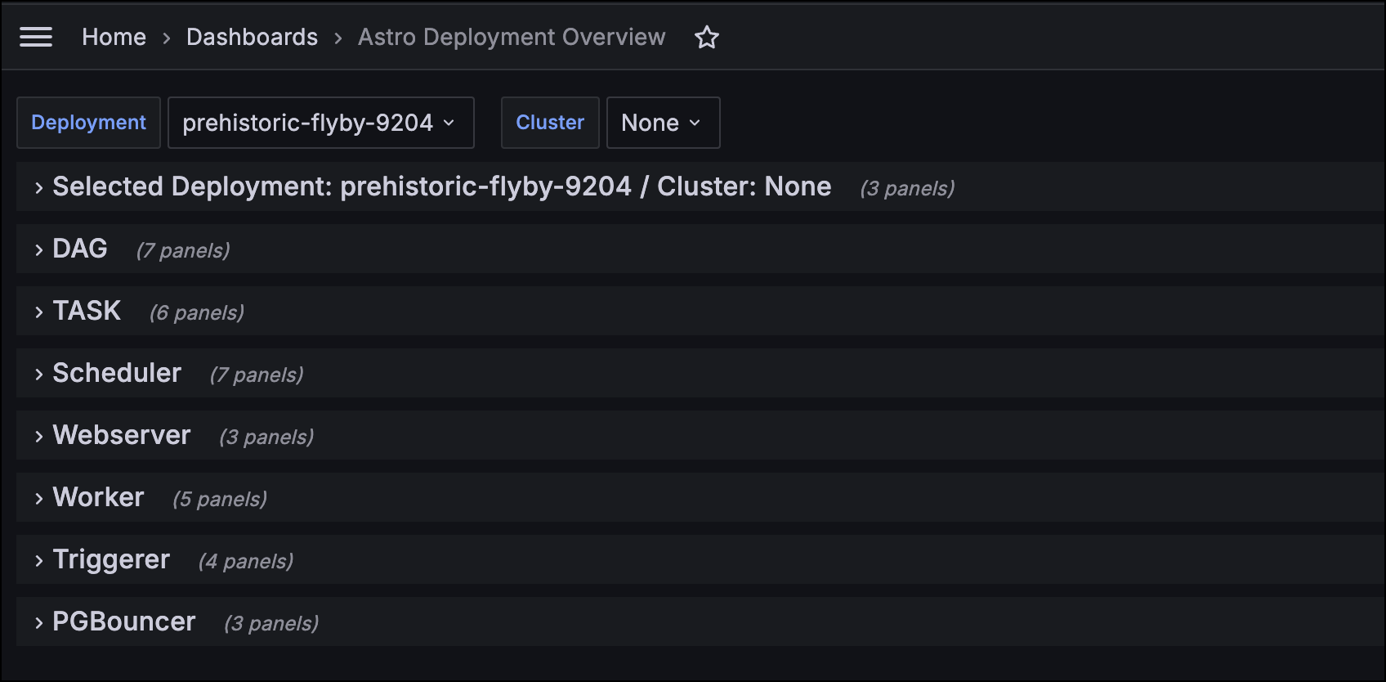Expand the Selected Deployment row chevron
This screenshot has height=682, width=1386.
click(x=38, y=188)
